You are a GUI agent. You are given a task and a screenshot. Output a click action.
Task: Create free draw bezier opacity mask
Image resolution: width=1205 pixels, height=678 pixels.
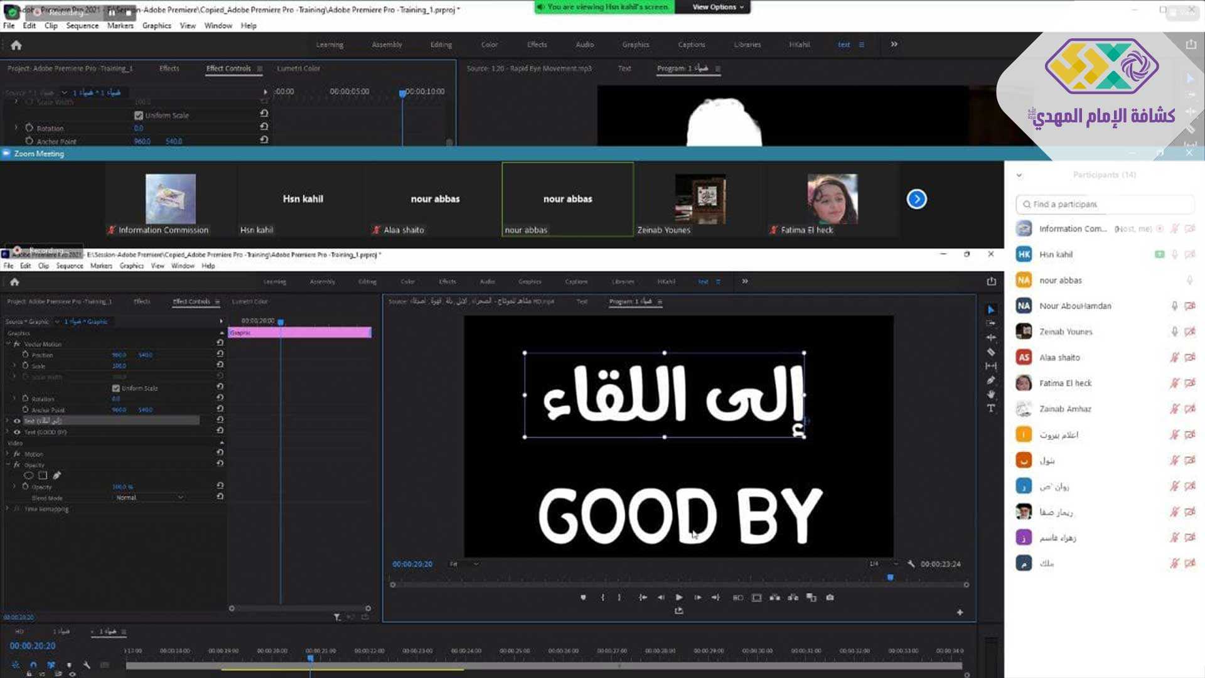click(57, 475)
